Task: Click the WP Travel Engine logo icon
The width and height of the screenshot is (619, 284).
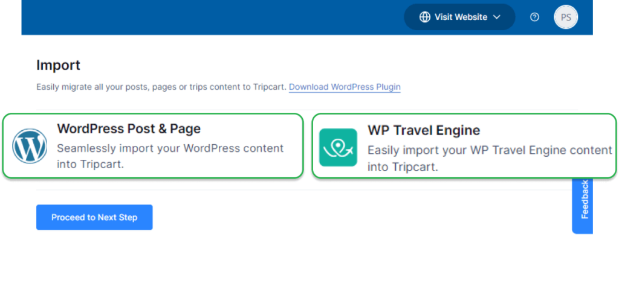Action: [338, 147]
